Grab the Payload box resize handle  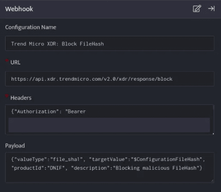(212, 181)
